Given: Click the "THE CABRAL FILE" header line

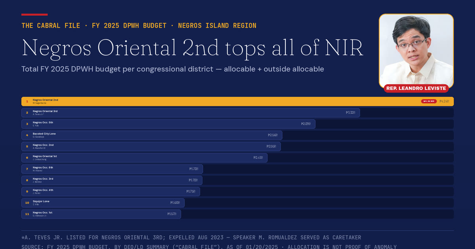Looking at the screenshot, I should [139, 26].
